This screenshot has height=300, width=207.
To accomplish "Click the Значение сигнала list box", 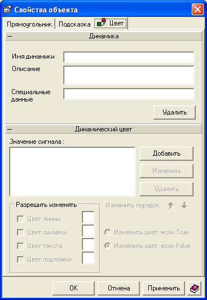I will click(x=72, y=171).
